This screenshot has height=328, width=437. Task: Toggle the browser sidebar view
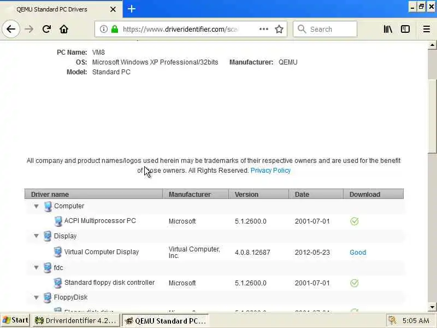pyautogui.click(x=405, y=29)
